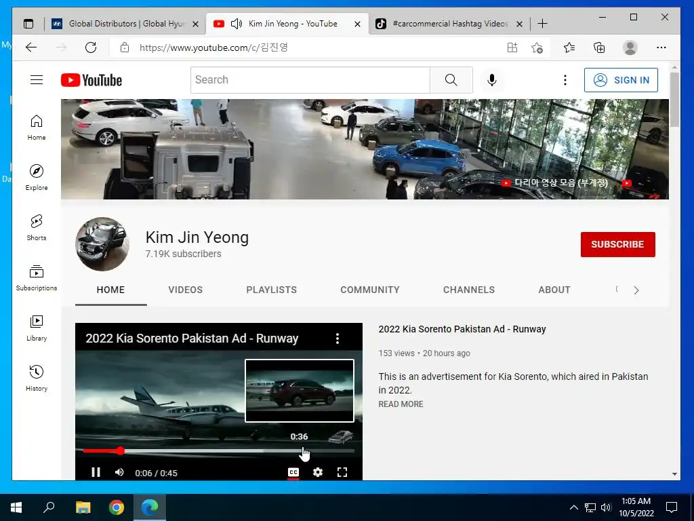694x521 pixels.
Task: Click the page vertical scrollbar thumb
Action: (674, 100)
